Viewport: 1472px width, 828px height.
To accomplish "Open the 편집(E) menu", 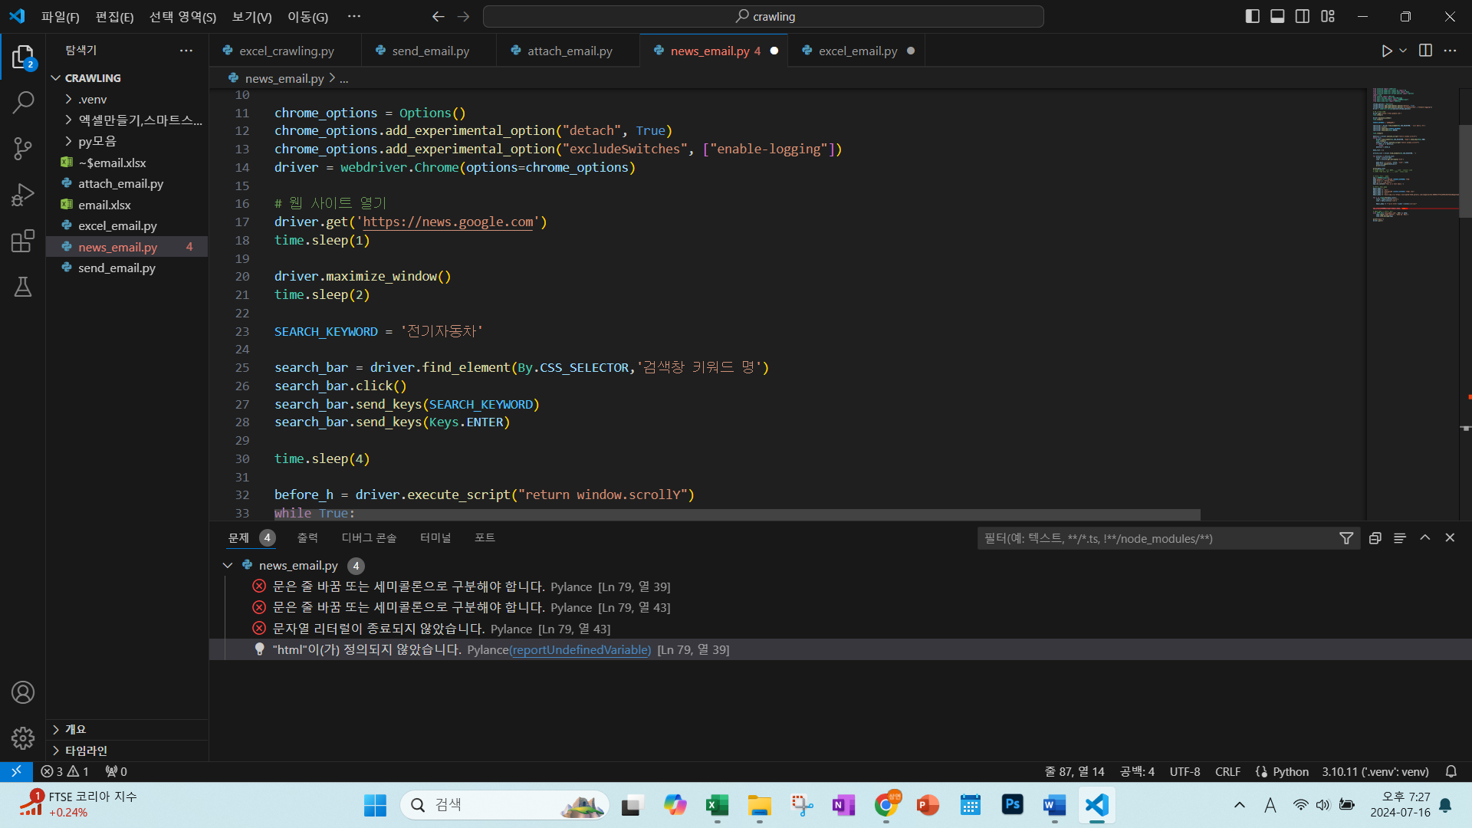I will (x=114, y=16).
